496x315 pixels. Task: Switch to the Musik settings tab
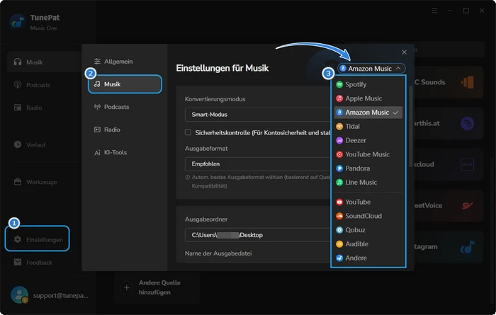125,84
